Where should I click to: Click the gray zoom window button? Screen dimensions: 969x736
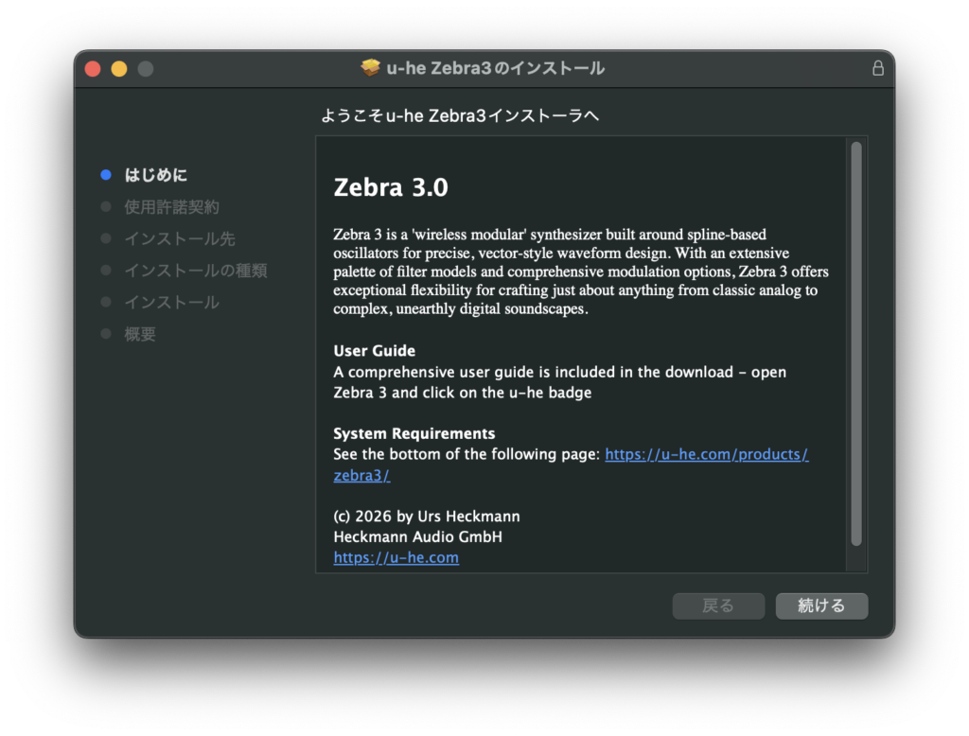pos(145,69)
